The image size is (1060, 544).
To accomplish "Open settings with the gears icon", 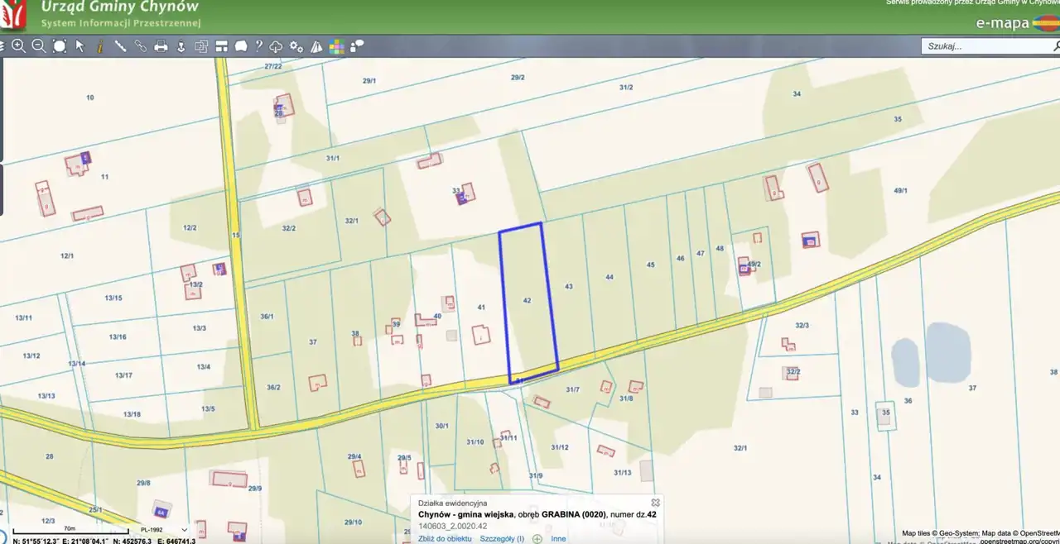I will point(296,46).
